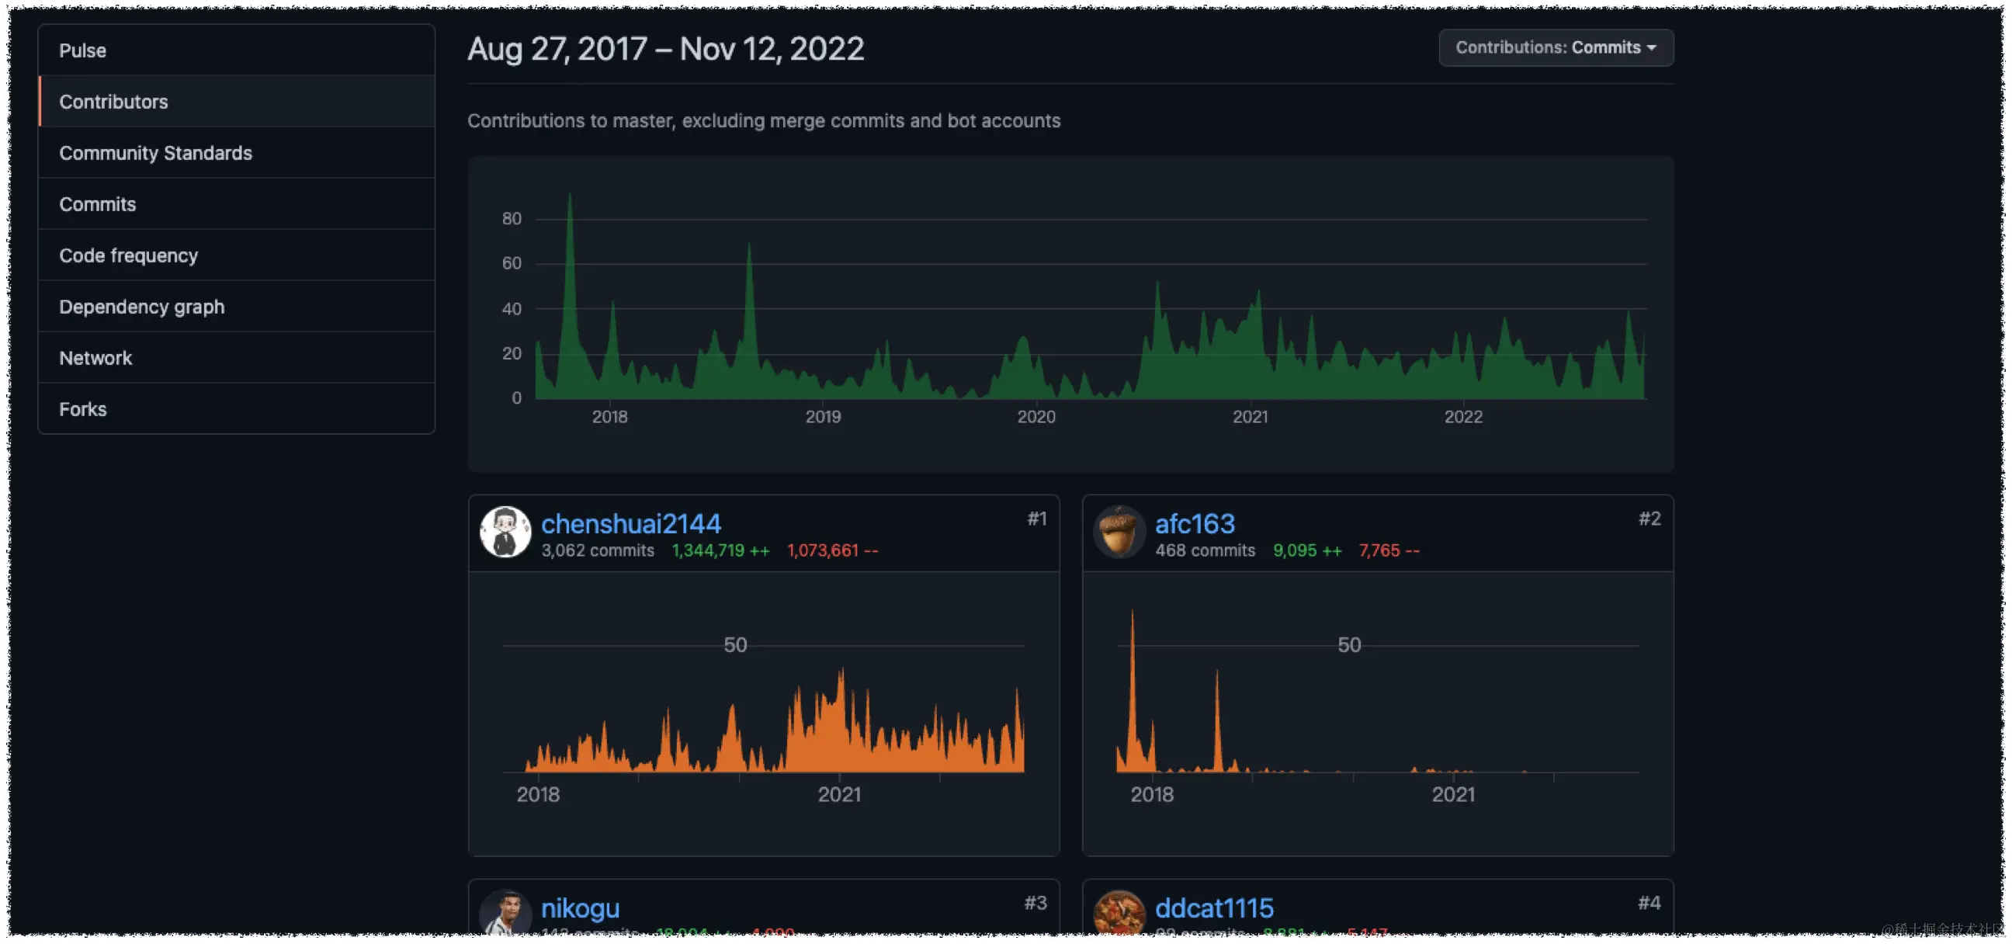View the Network graph page
Screen dimensions: 2012x944
(x=95, y=358)
